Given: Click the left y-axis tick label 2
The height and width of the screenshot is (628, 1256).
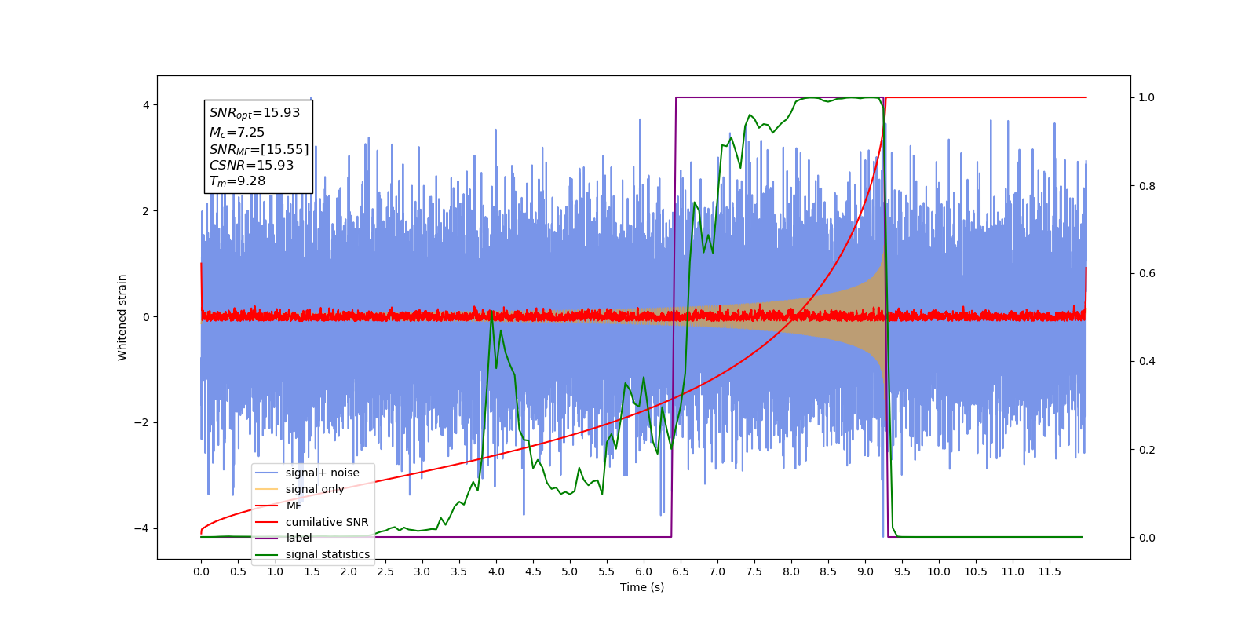Looking at the screenshot, I should click(x=146, y=211).
